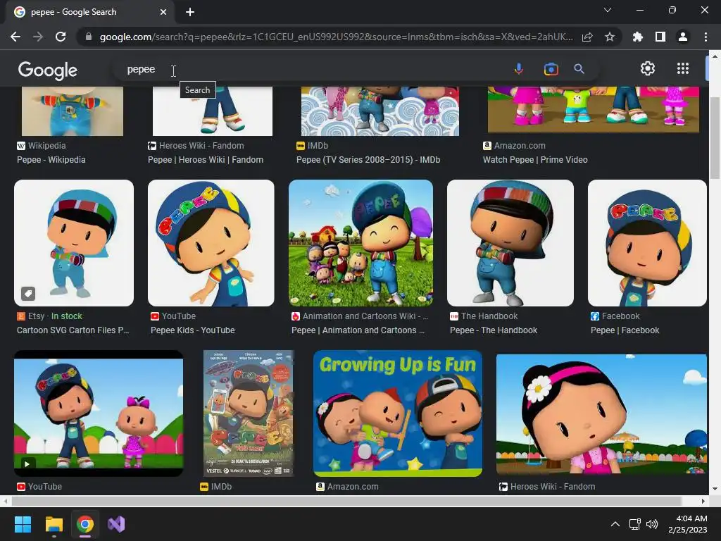721x541 pixels.
Task: Open Growing Up is Fun thumbnail
Action: coord(398,413)
